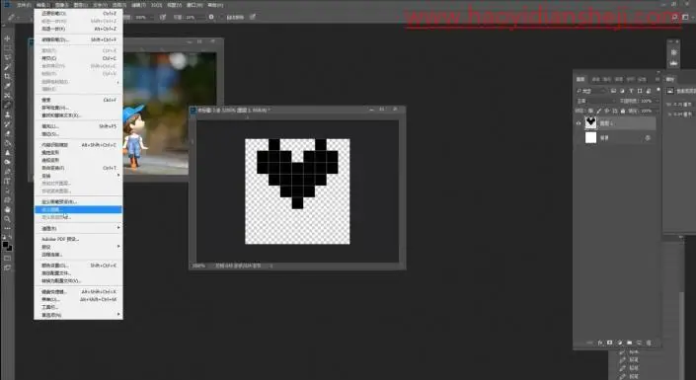
Task: Select the Clone Stamp tool
Action: [7, 114]
